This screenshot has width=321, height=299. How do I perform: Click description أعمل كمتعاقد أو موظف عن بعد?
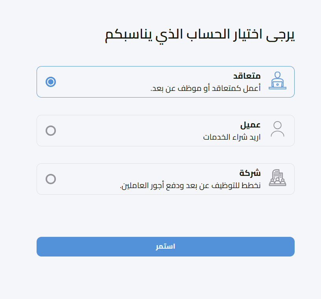(x=205, y=89)
